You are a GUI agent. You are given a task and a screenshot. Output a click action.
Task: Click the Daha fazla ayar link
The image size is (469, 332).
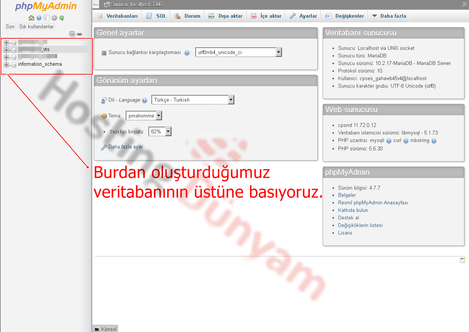pos(126,147)
